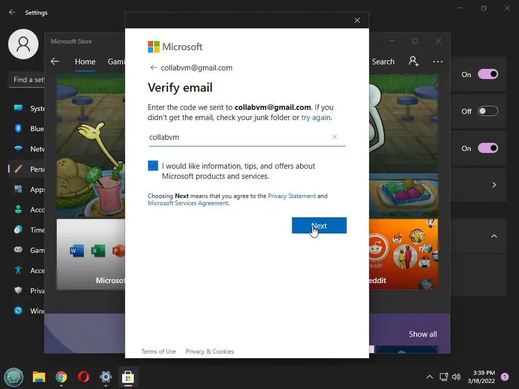
Task: Turn off the second On toggle in Settings
Action: [488, 148]
